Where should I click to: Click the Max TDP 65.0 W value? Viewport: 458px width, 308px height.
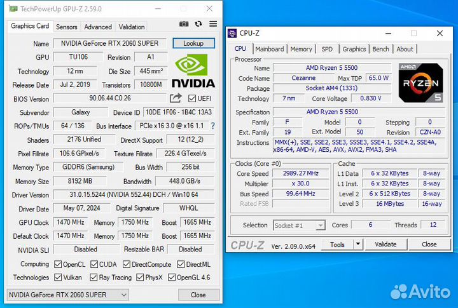378,78
